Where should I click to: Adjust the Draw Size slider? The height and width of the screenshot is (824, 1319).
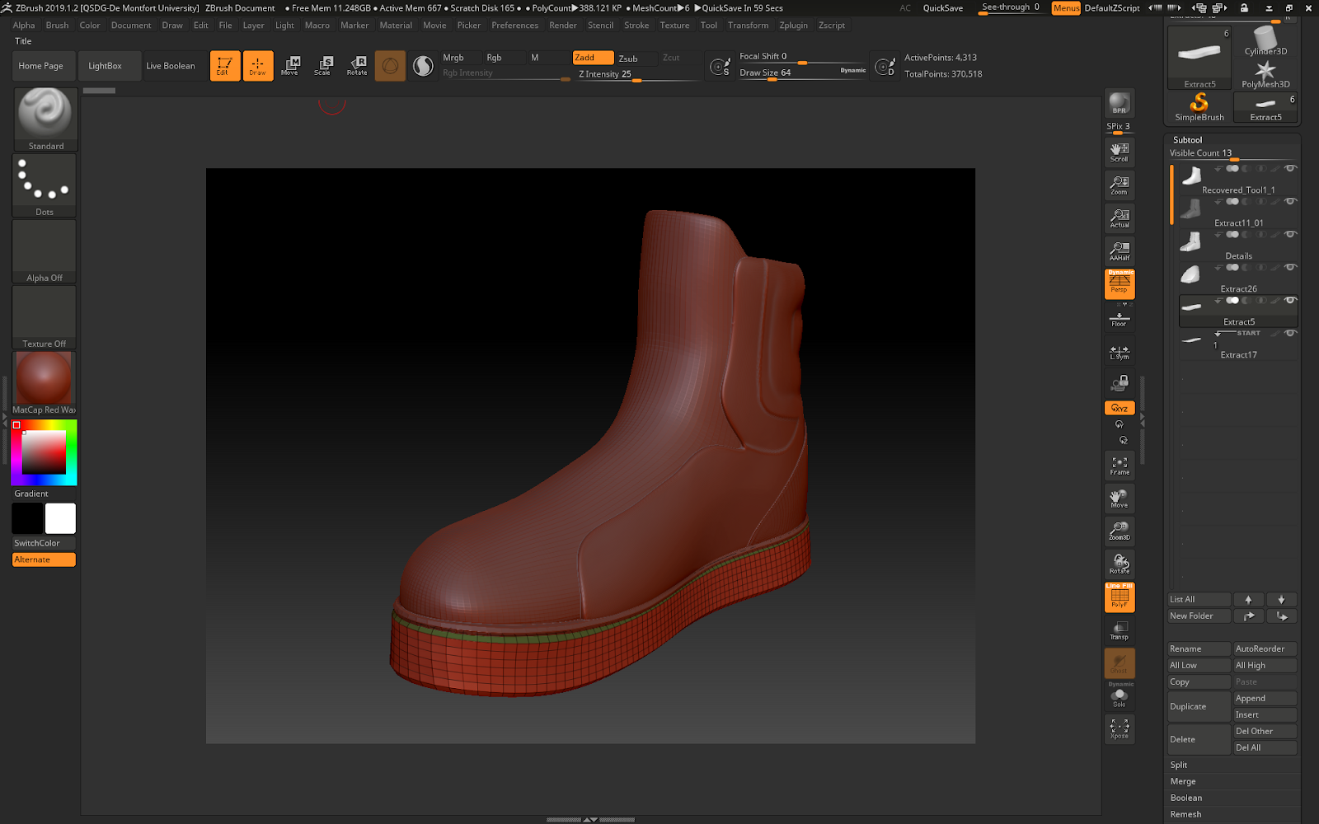(803, 73)
